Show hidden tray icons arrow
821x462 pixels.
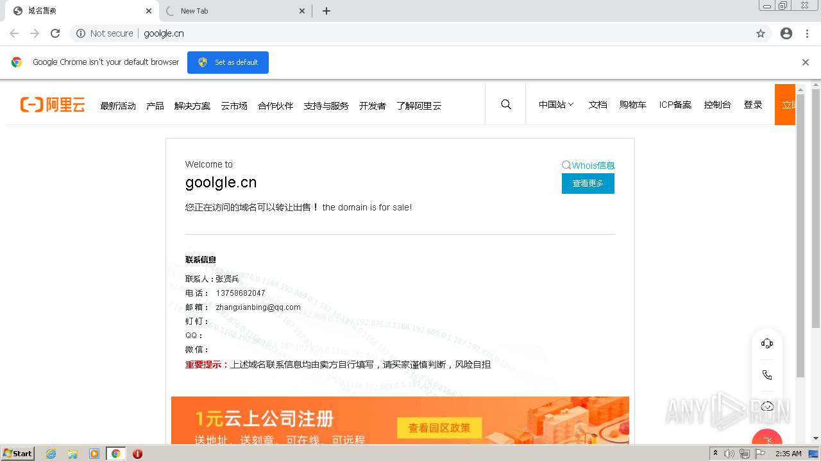click(715, 454)
